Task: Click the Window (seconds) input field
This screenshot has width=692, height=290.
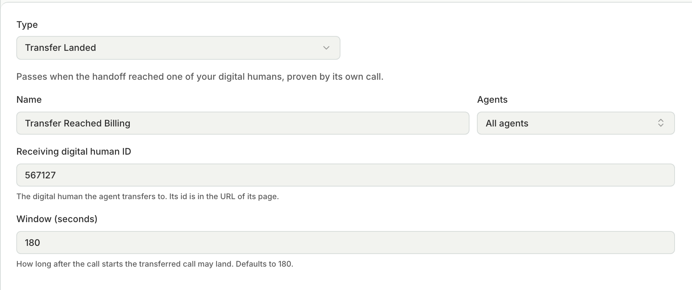Action: click(x=346, y=243)
